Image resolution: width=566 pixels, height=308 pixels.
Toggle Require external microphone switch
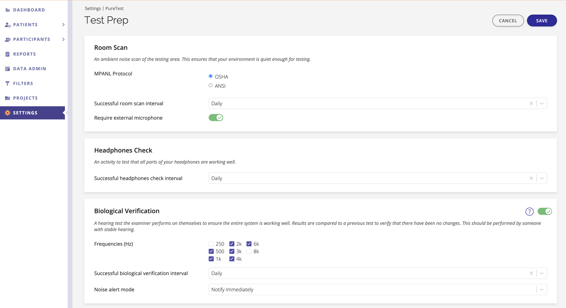coord(216,118)
